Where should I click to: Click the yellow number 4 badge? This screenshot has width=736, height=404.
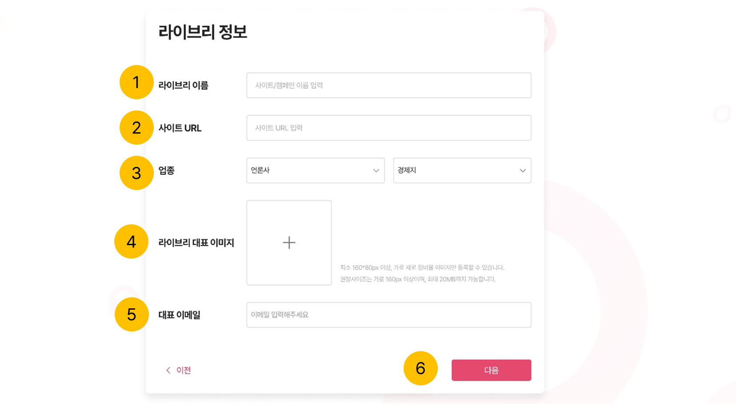(132, 242)
